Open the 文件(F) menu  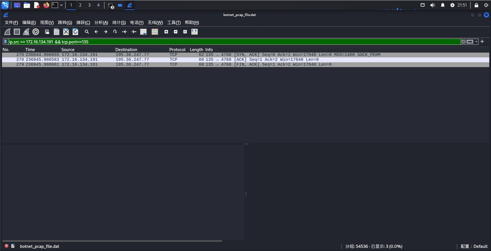11,23
